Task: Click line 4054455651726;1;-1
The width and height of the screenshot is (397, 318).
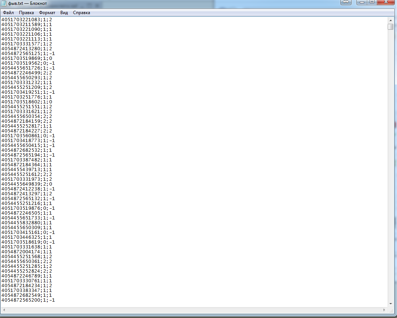Action: pyautogui.click(x=28, y=68)
